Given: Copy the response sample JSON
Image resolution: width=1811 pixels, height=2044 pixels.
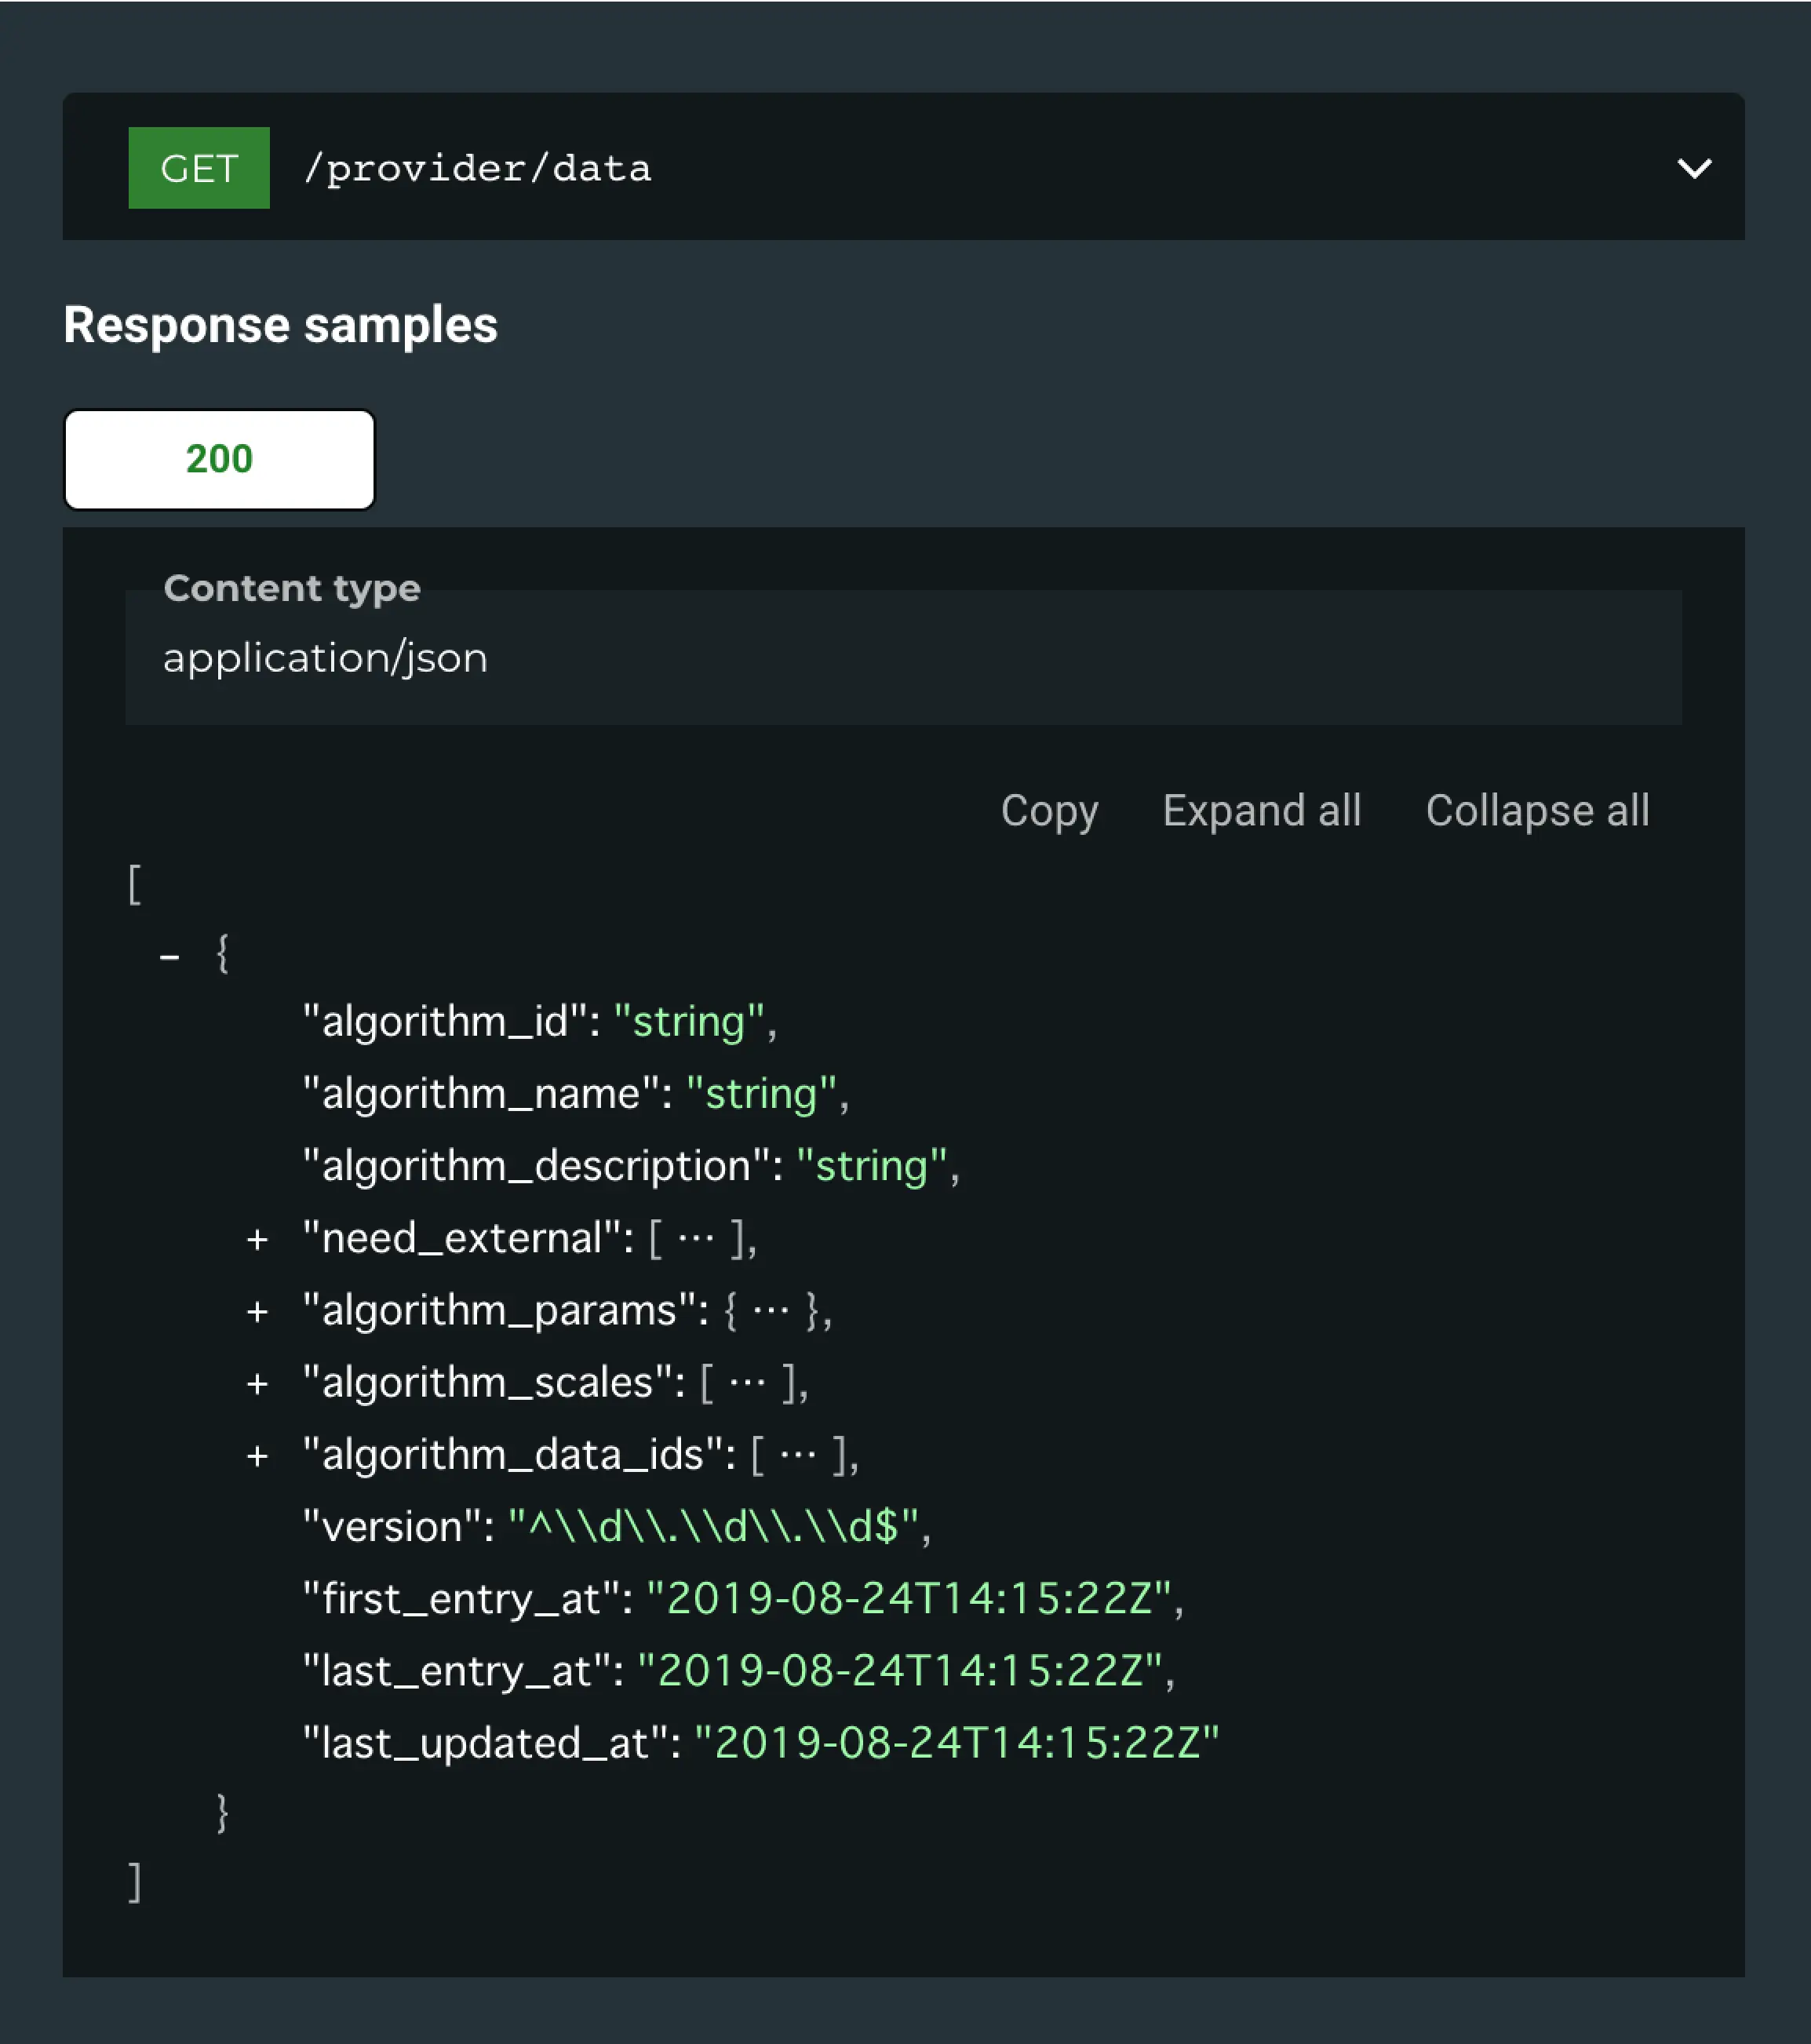Looking at the screenshot, I should tap(1049, 811).
